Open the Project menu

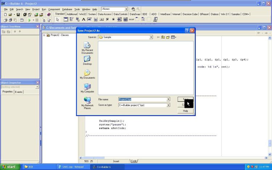pos(36,9)
